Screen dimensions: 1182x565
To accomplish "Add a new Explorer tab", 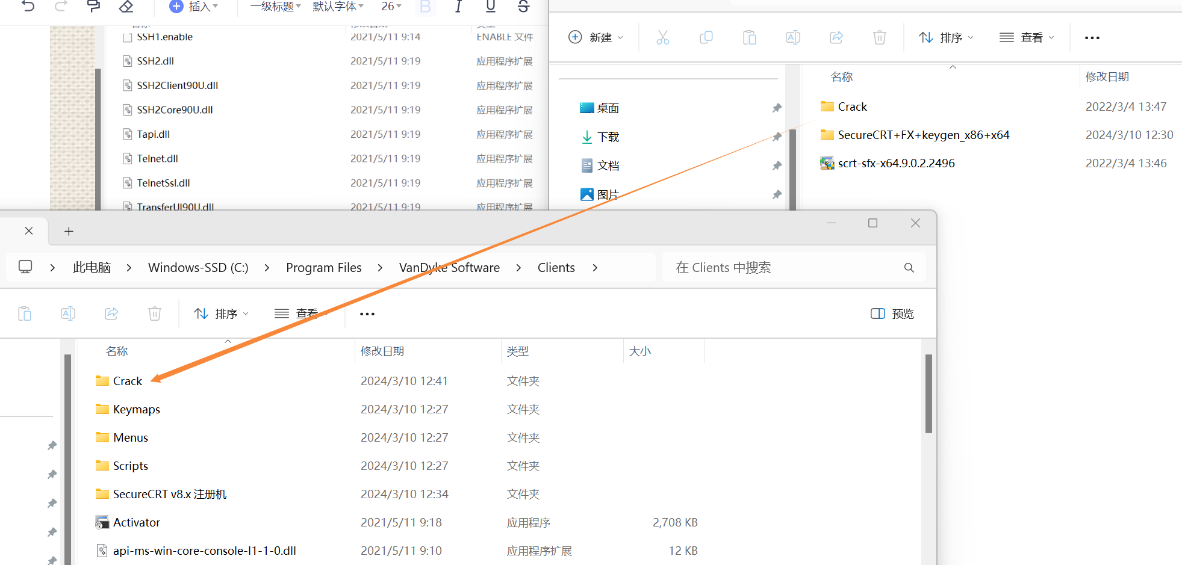I will 69,231.
